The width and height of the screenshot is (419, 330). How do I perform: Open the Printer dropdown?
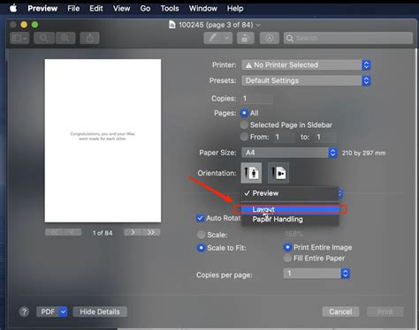pos(306,65)
